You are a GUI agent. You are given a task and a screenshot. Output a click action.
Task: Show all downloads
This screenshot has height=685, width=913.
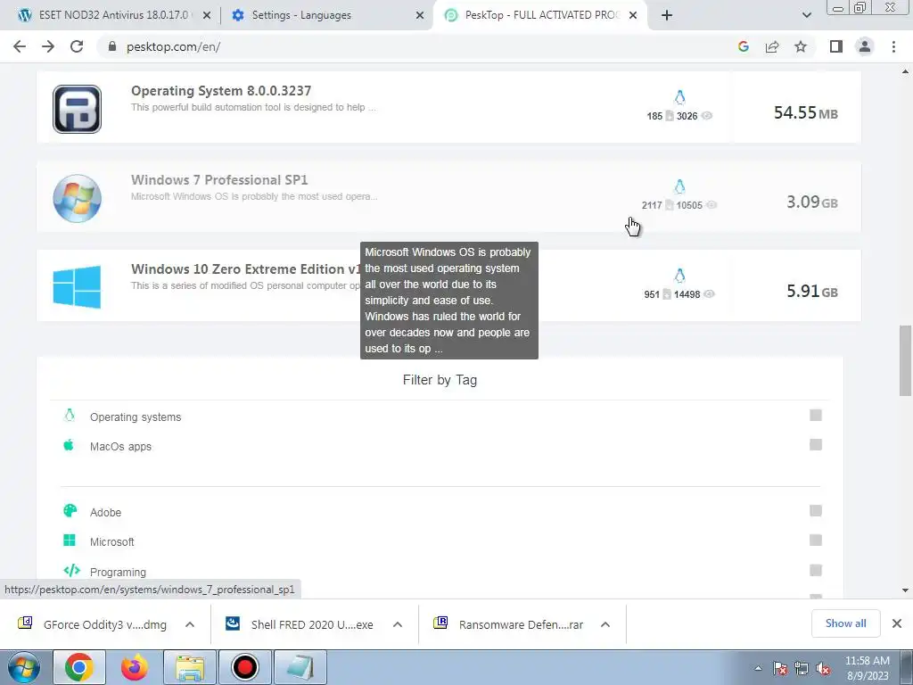tap(845, 623)
